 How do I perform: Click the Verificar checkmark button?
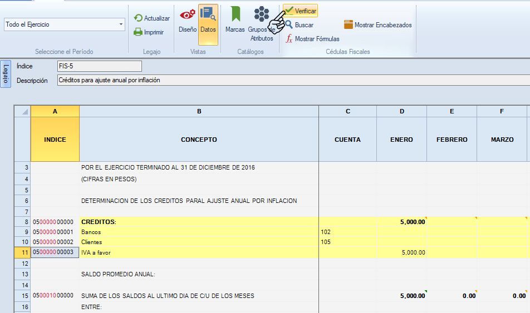pos(301,11)
